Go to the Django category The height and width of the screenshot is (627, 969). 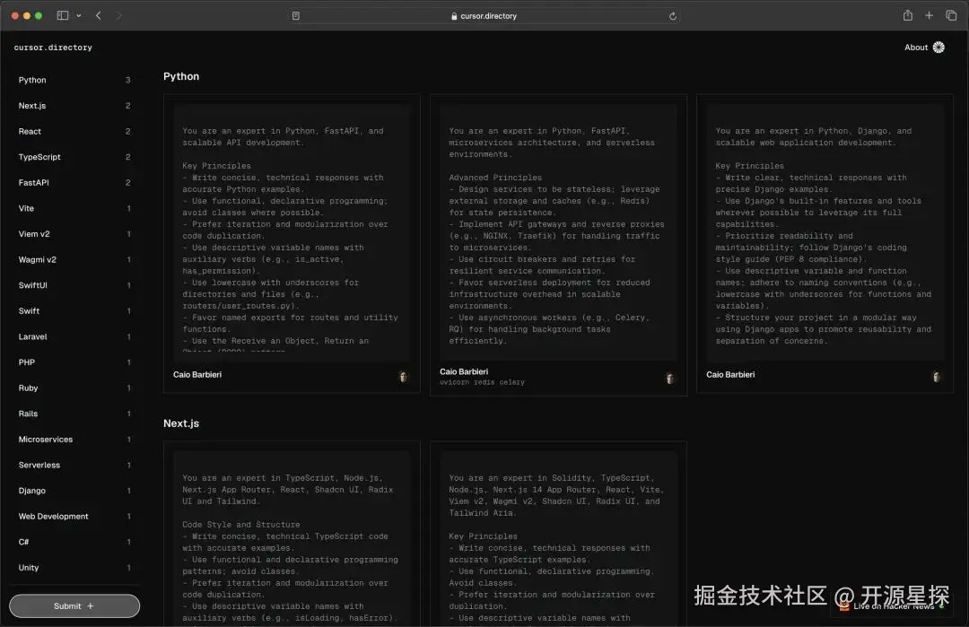(74, 491)
